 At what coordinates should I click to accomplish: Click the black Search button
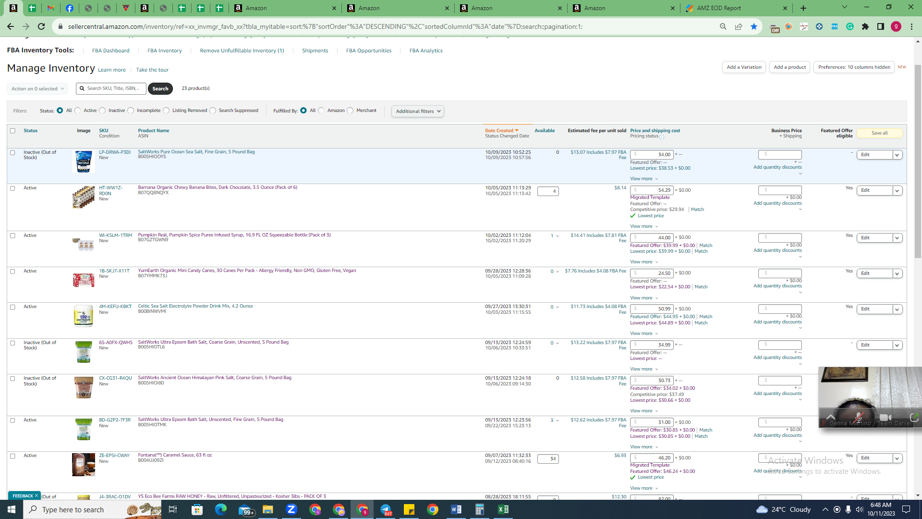[160, 89]
